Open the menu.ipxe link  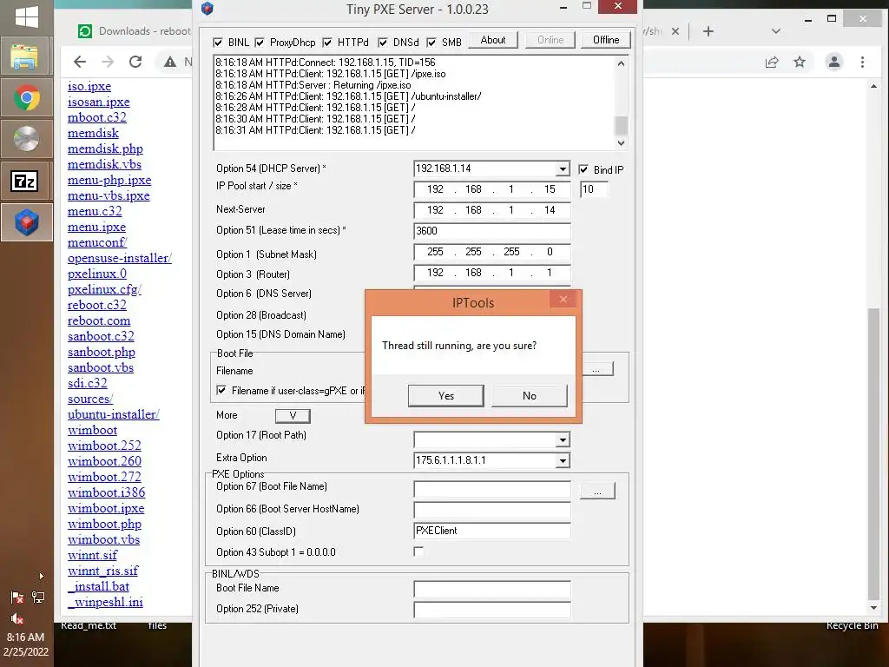96,228
